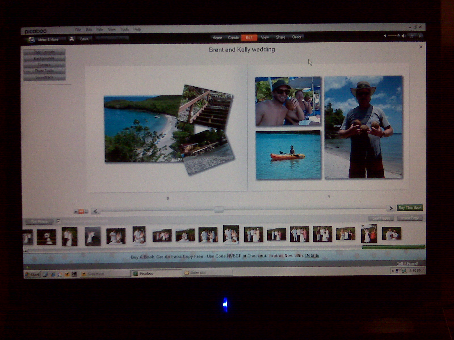
Task: Open Ideas & More from the toolbar icon
Action: point(31,40)
